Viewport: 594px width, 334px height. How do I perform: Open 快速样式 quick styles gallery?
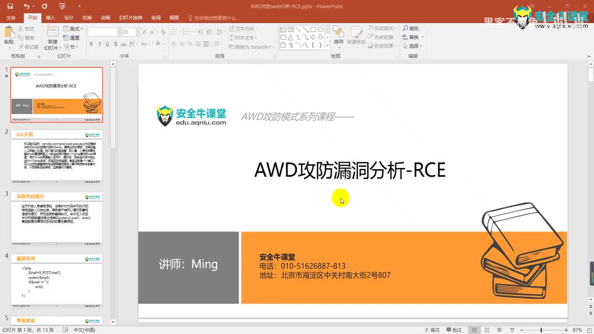(356, 36)
